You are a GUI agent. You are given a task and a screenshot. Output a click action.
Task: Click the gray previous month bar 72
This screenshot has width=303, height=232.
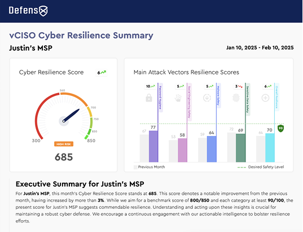coord(231,147)
